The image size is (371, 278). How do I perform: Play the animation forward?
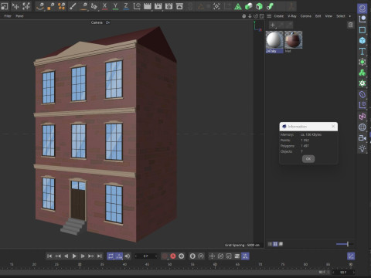[x=74, y=256]
